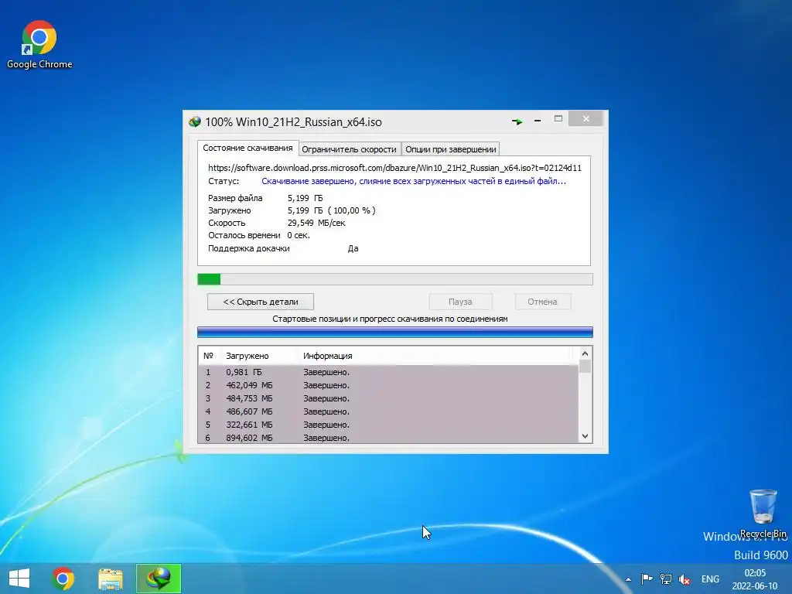This screenshot has width=792, height=594.
Task: Switch to Опции при завершении tab
Action: (451, 149)
